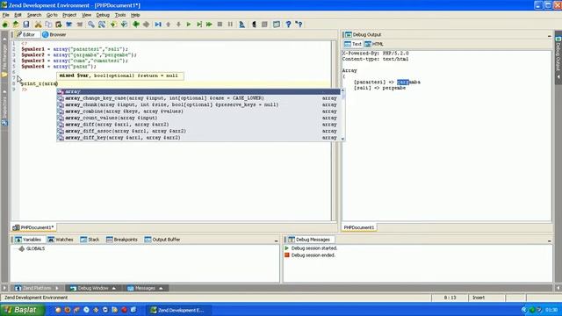Minimize the Debug Output panel dash button
Image resolution: width=562 pixels, height=316 pixels.
549,35
